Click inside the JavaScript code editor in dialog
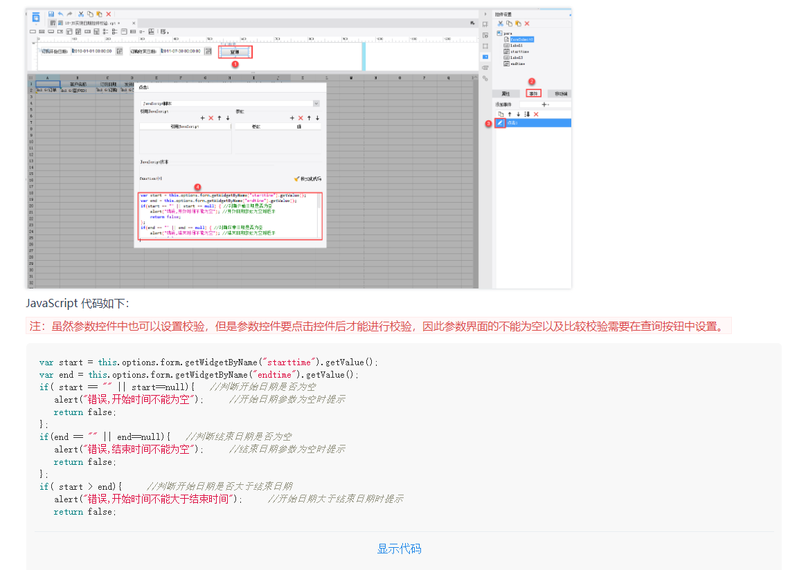The image size is (797, 570). (229, 215)
